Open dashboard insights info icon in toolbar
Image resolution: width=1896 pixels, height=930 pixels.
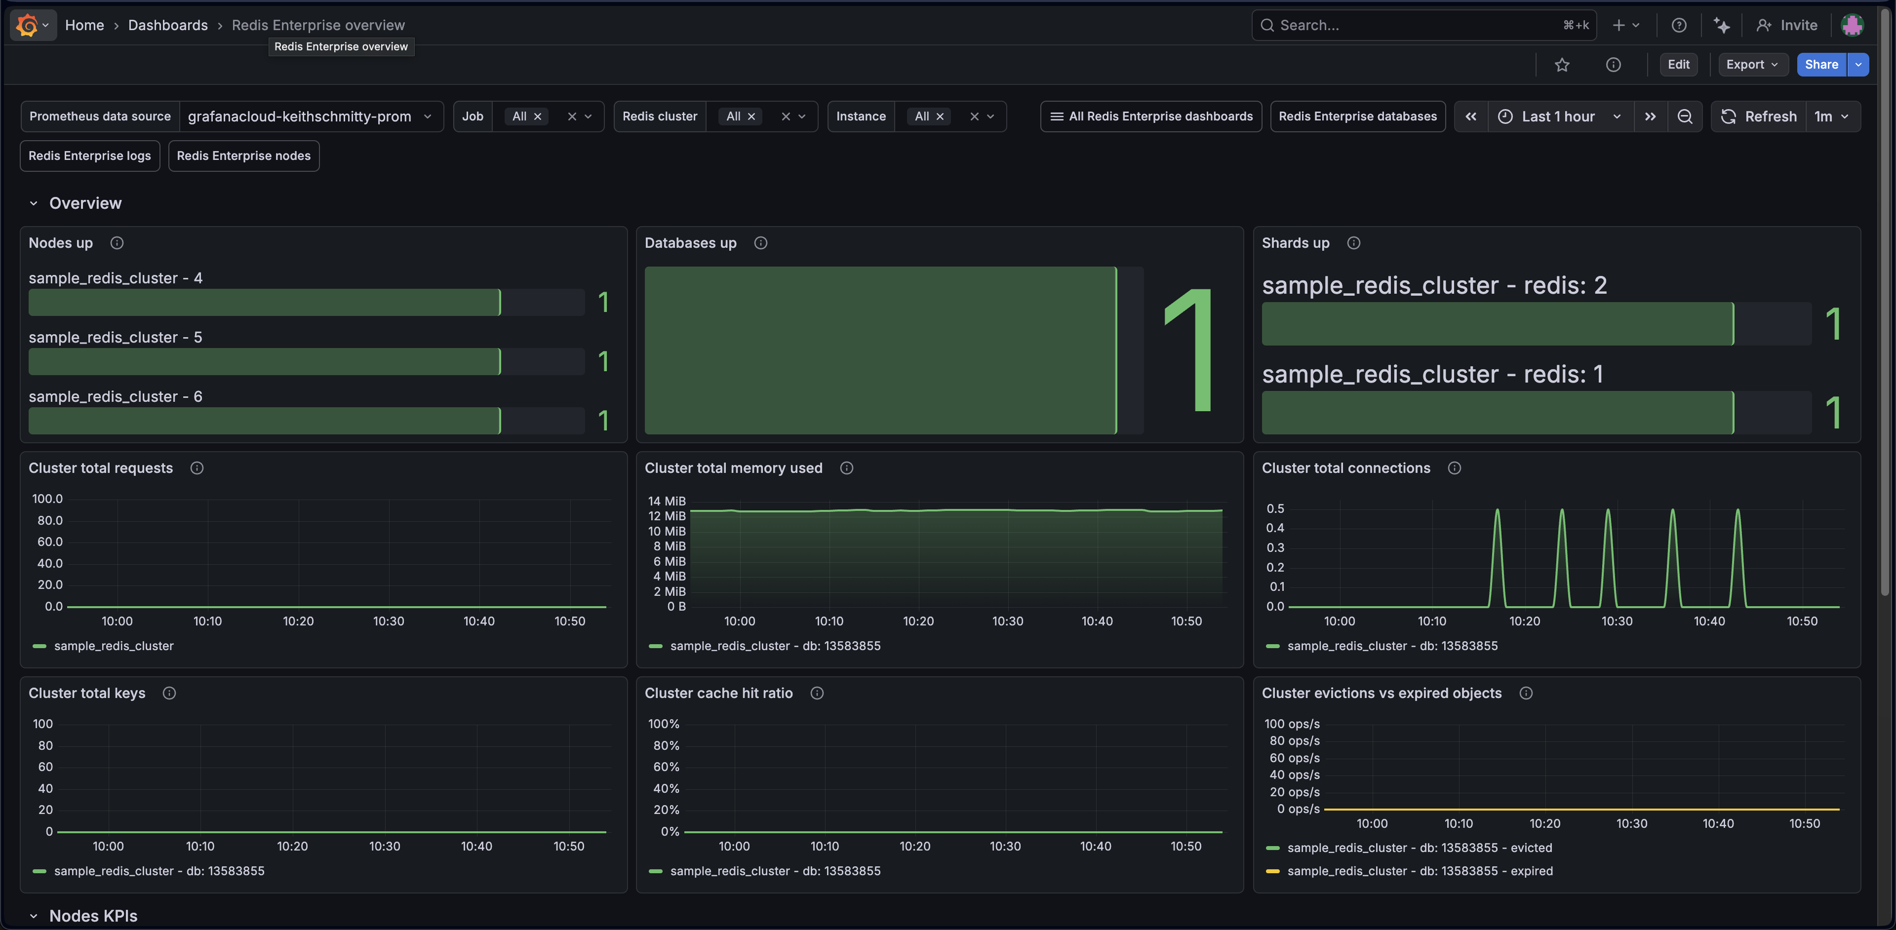1613,65
